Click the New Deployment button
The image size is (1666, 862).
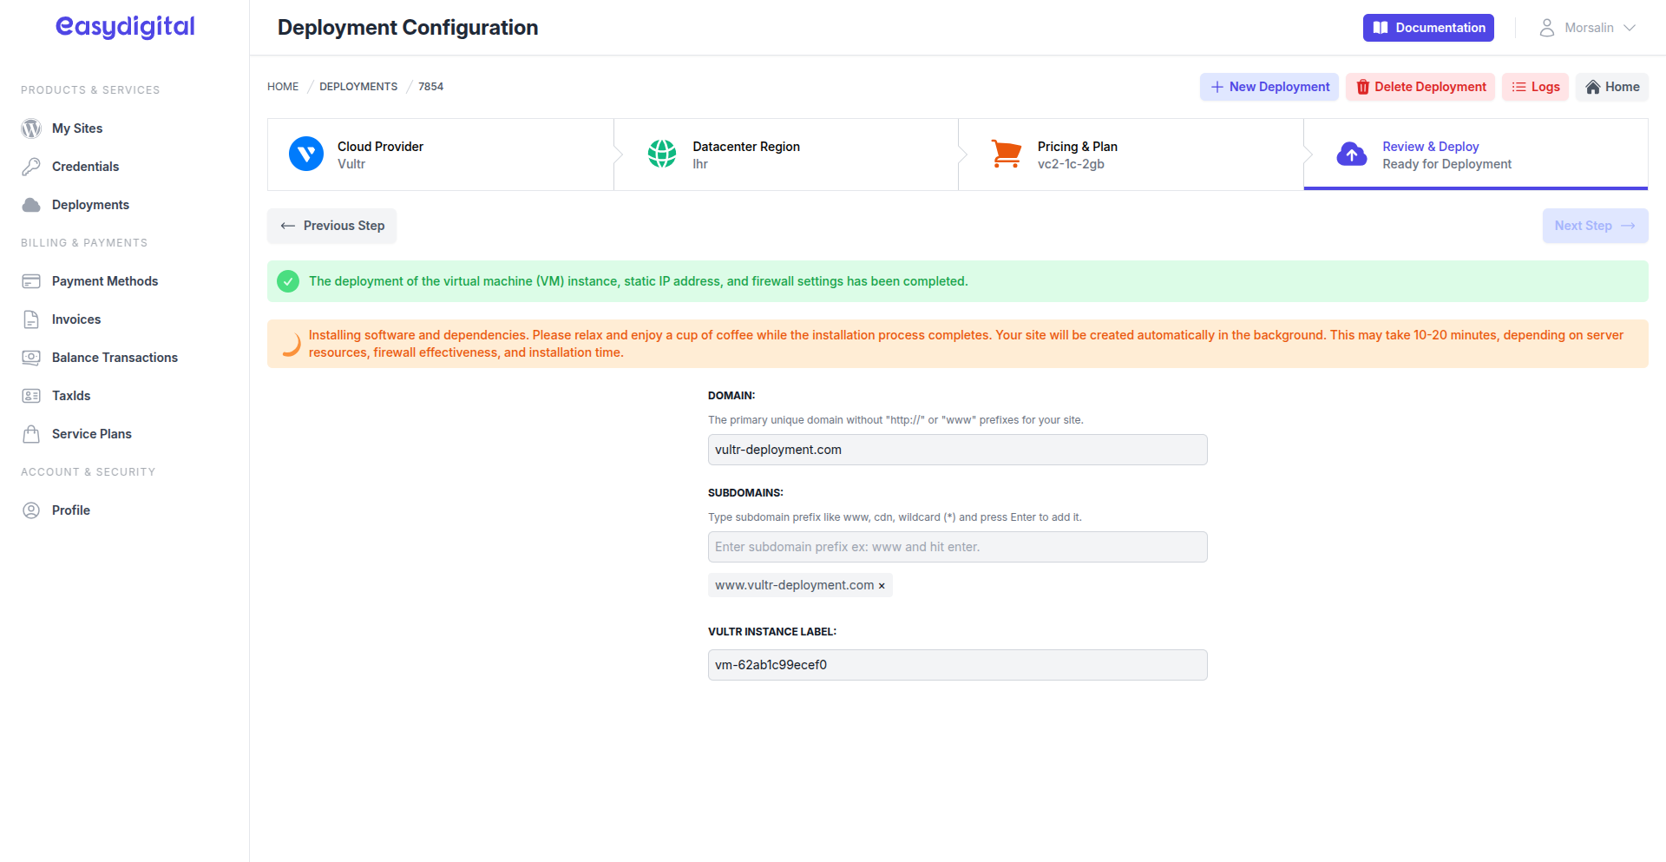tap(1269, 87)
